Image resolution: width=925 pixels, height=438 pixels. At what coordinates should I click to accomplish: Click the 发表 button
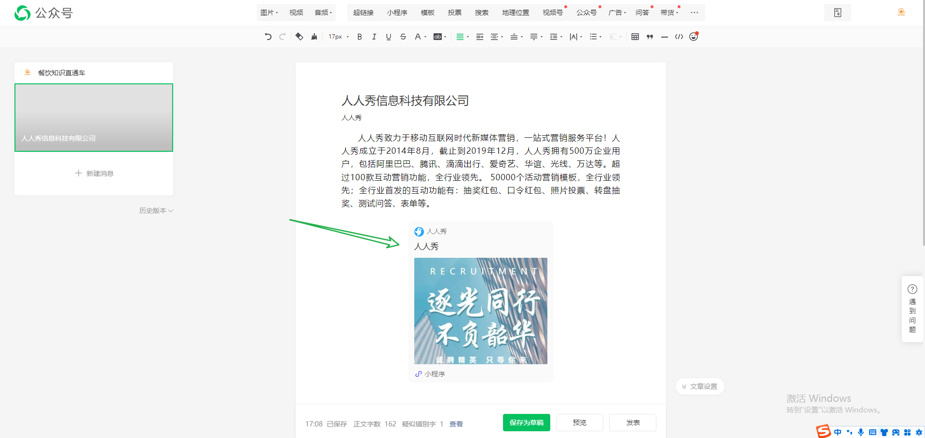[633, 423]
